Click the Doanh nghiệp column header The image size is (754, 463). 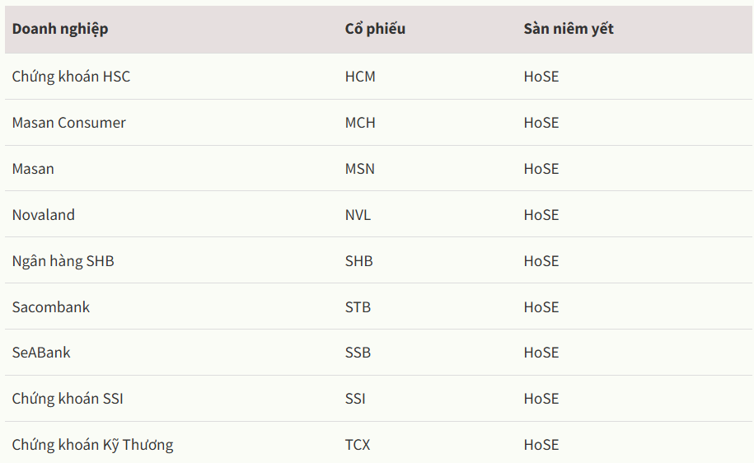pyautogui.click(x=60, y=30)
